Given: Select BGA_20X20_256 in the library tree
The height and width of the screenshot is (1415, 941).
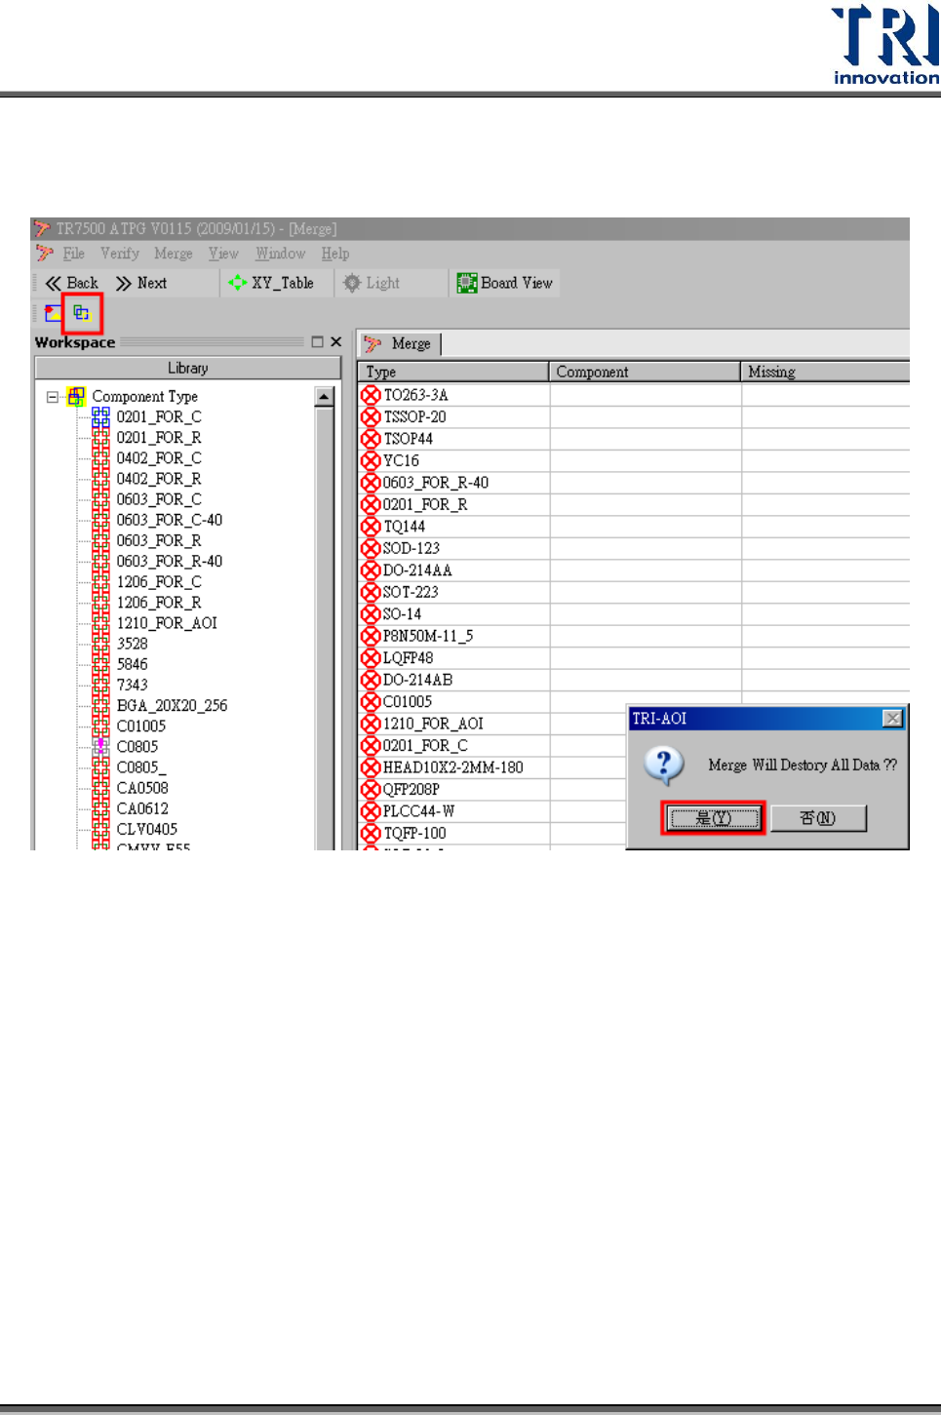Looking at the screenshot, I should tap(172, 705).
